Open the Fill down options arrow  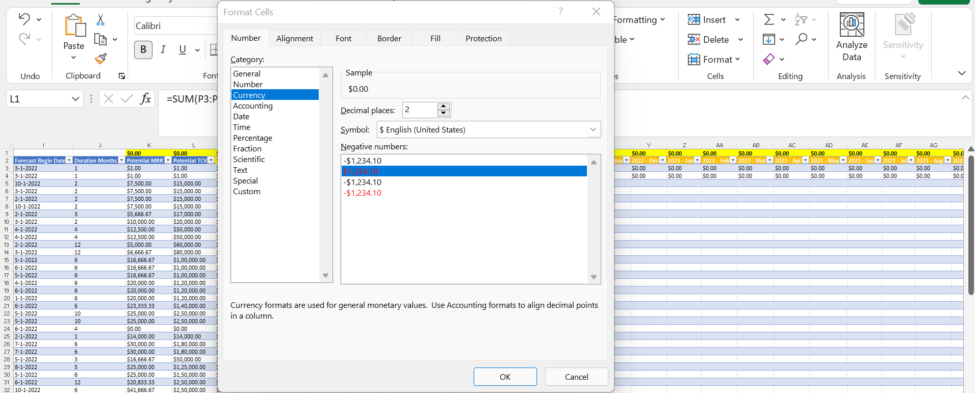tap(782, 40)
